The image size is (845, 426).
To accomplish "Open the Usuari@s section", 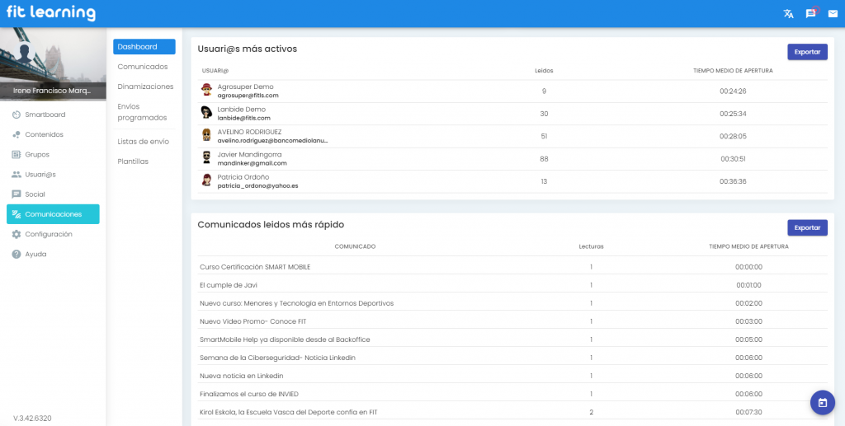I will [40, 175].
